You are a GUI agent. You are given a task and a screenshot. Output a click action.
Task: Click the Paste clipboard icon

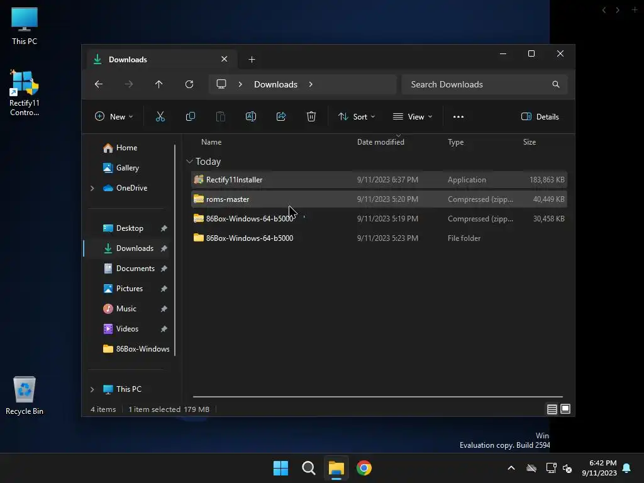point(221,116)
